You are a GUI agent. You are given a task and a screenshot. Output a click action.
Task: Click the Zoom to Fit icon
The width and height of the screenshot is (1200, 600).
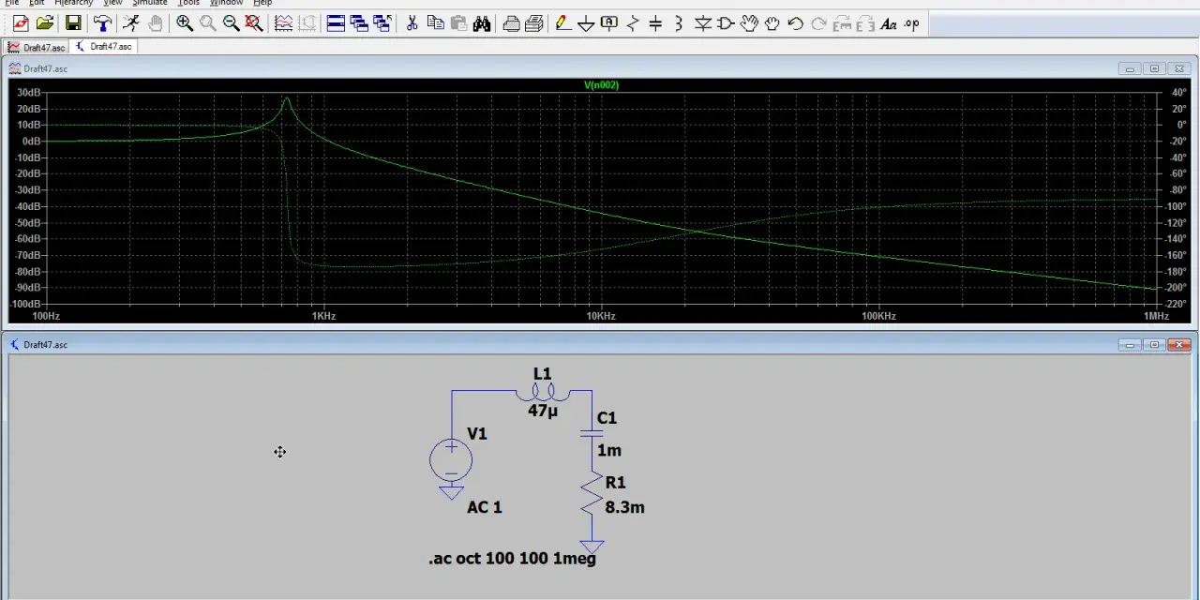click(254, 23)
